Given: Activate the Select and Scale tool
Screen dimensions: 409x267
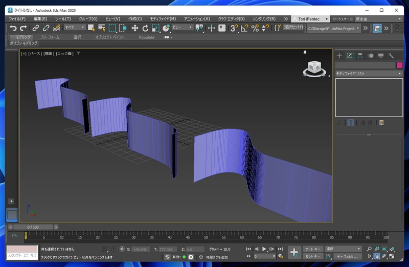Looking at the screenshot, I should pos(156,28).
